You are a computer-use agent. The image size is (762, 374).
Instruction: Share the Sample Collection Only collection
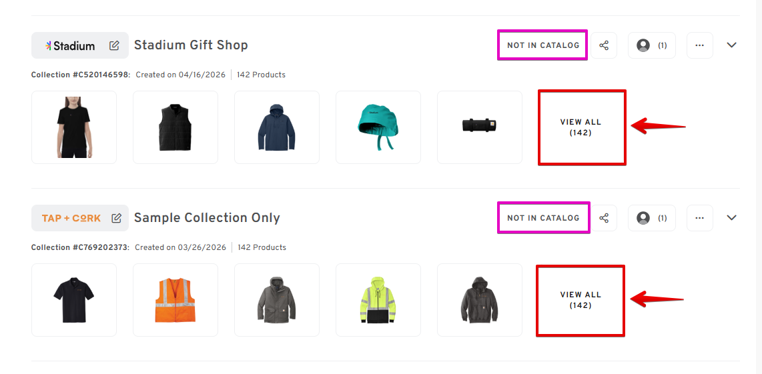(604, 218)
